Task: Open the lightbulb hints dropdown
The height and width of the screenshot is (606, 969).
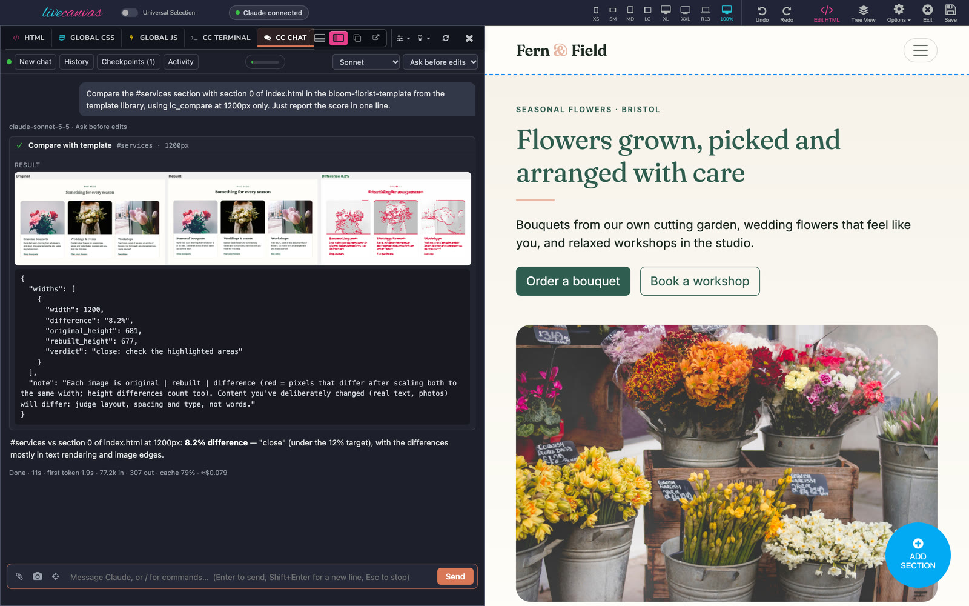Action: point(424,38)
